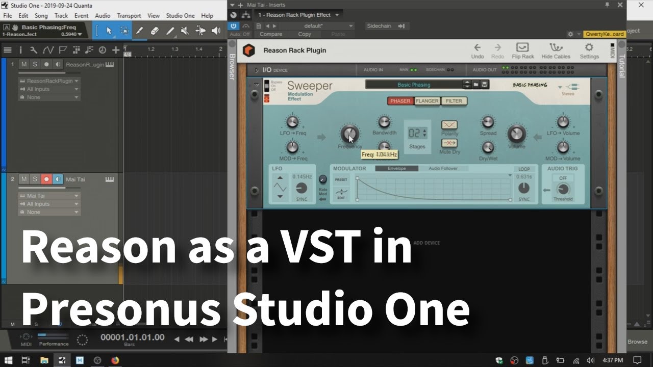Click the Add Tracks plus icon
Viewport: 653px width, 367px height.
pyautogui.click(x=116, y=50)
